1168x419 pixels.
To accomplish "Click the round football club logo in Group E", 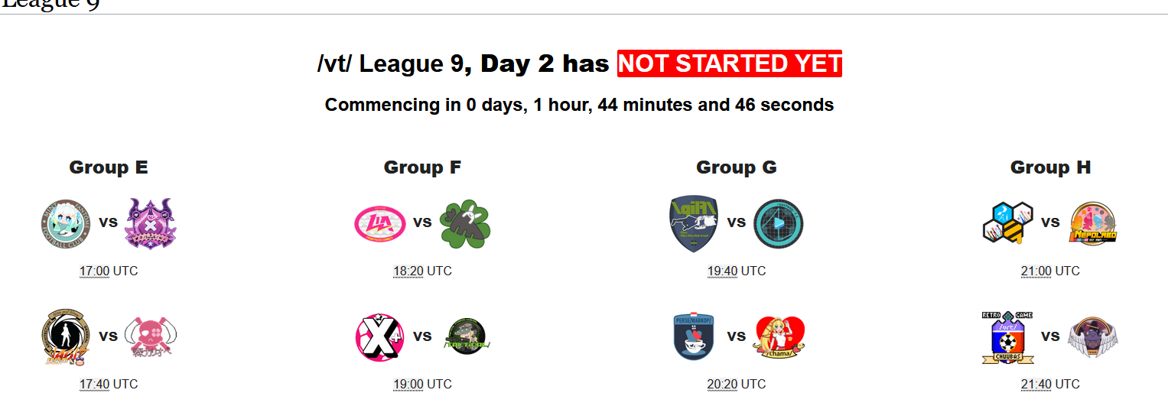I will point(66,224).
